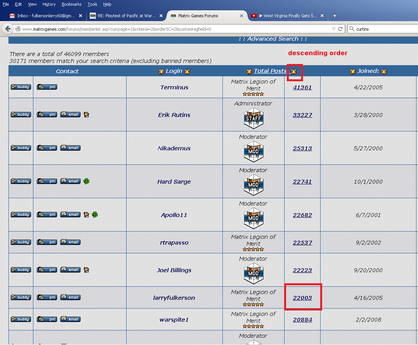Select Joined date 2/2/2008
The width and height of the screenshot is (418, 345).
click(x=369, y=320)
